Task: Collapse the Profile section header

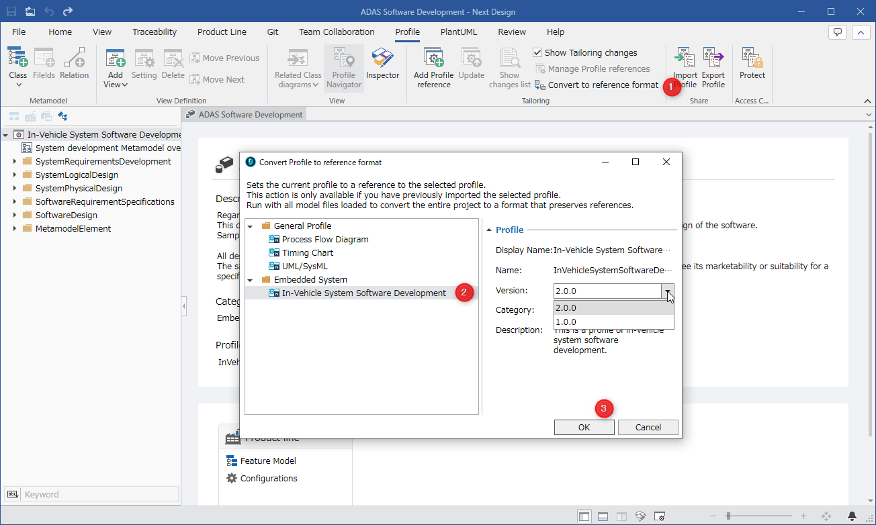Action: (489, 230)
